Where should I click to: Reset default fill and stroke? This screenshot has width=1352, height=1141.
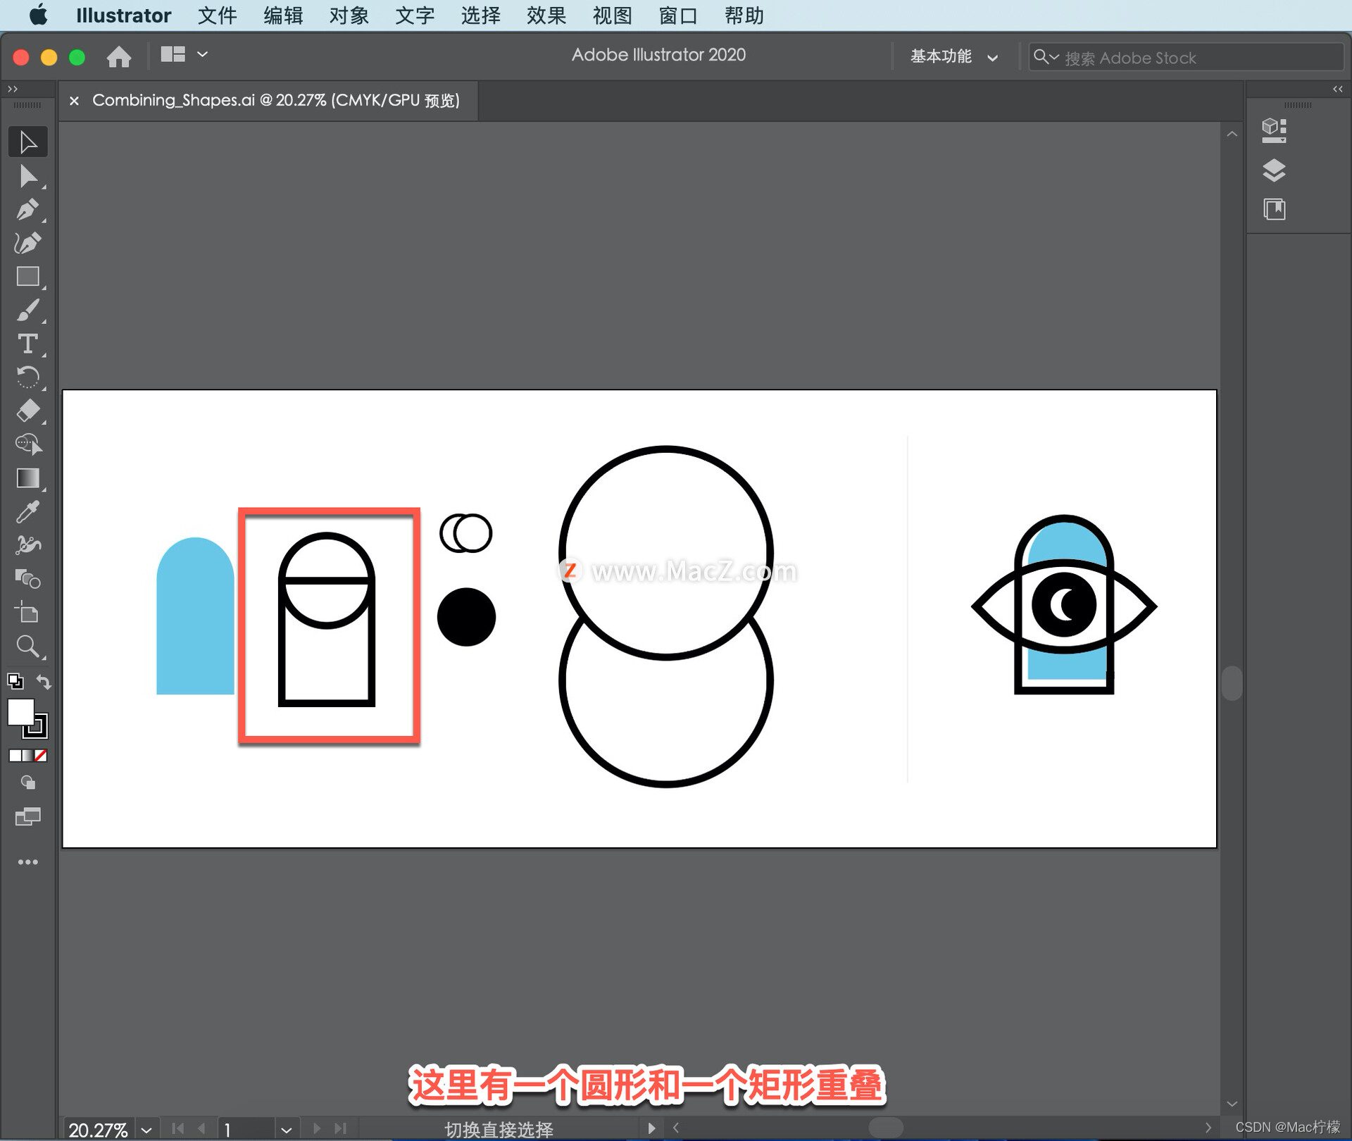click(15, 681)
